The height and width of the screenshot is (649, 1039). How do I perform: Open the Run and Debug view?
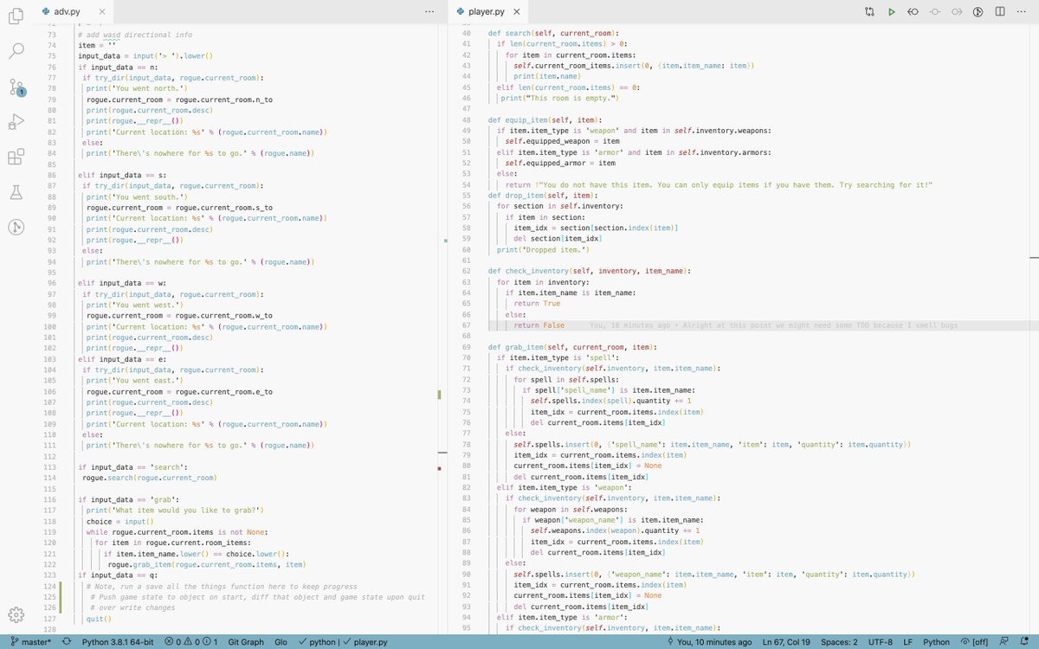16,123
